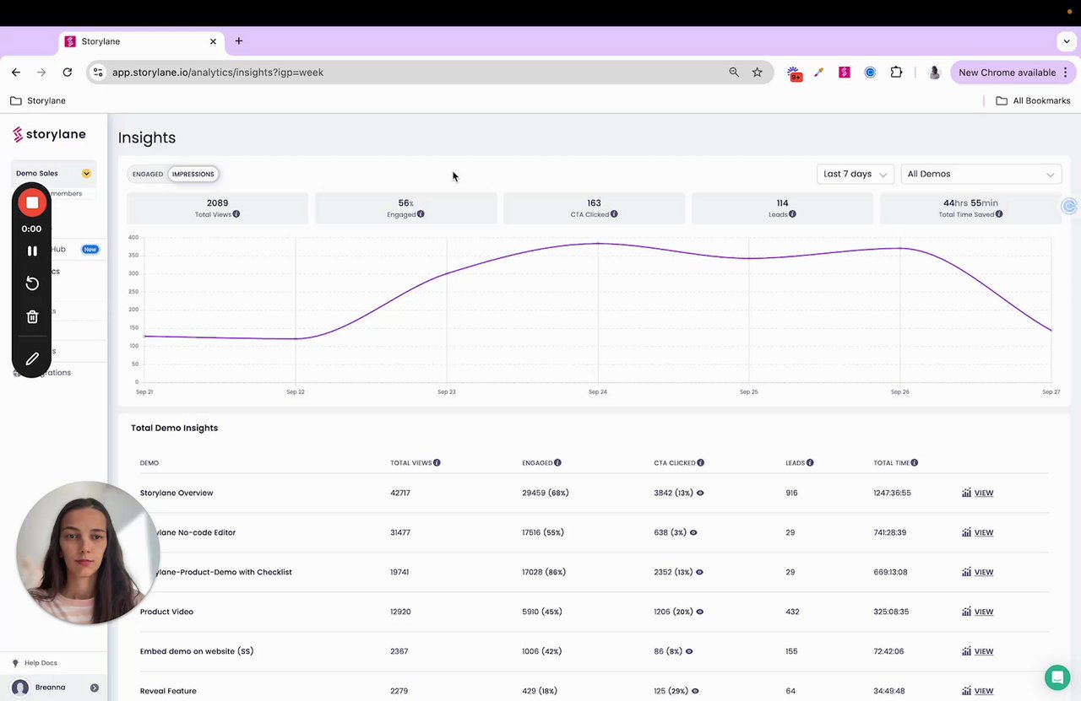
Task: Go back to the previous page
Action: click(16, 73)
